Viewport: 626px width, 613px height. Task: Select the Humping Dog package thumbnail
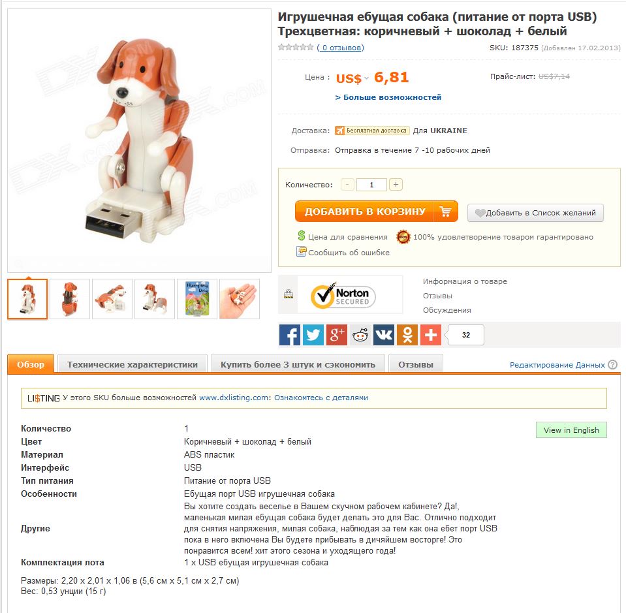[x=197, y=299]
